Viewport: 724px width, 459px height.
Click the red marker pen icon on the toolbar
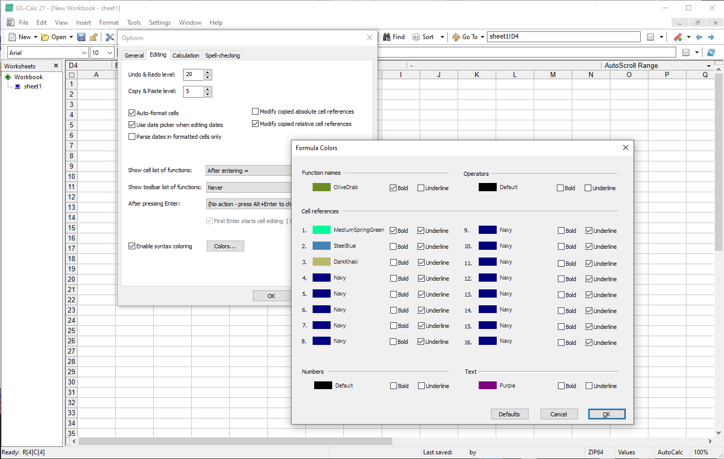tap(677, 36)
